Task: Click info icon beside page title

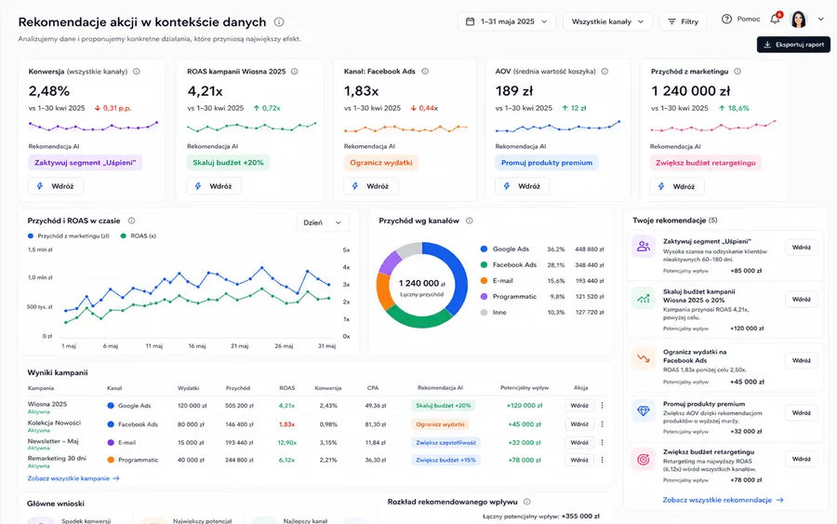Action: coord(279,22)
